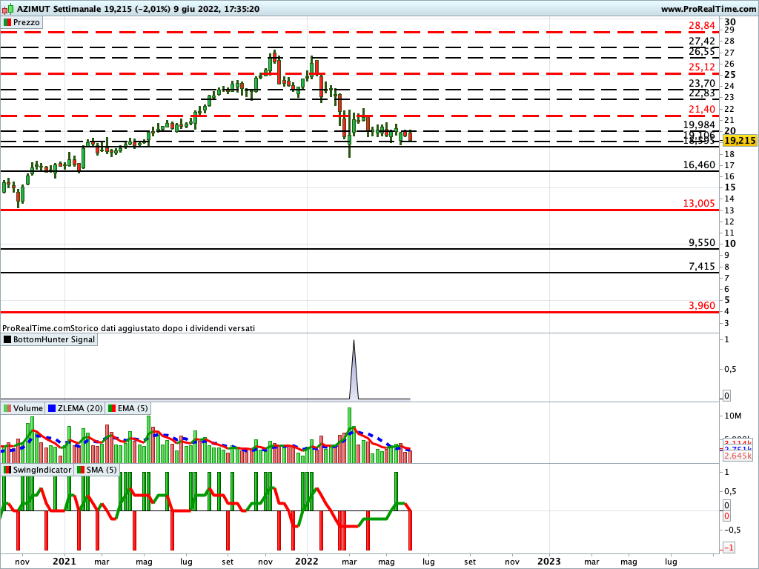Select the Volume indicator label

[29, 408]
